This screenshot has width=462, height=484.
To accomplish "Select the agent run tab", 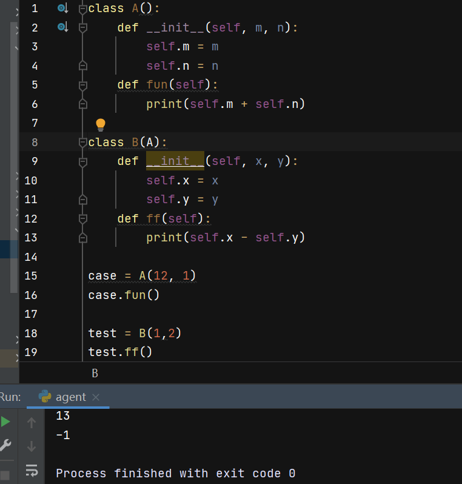I will point(68,397).
